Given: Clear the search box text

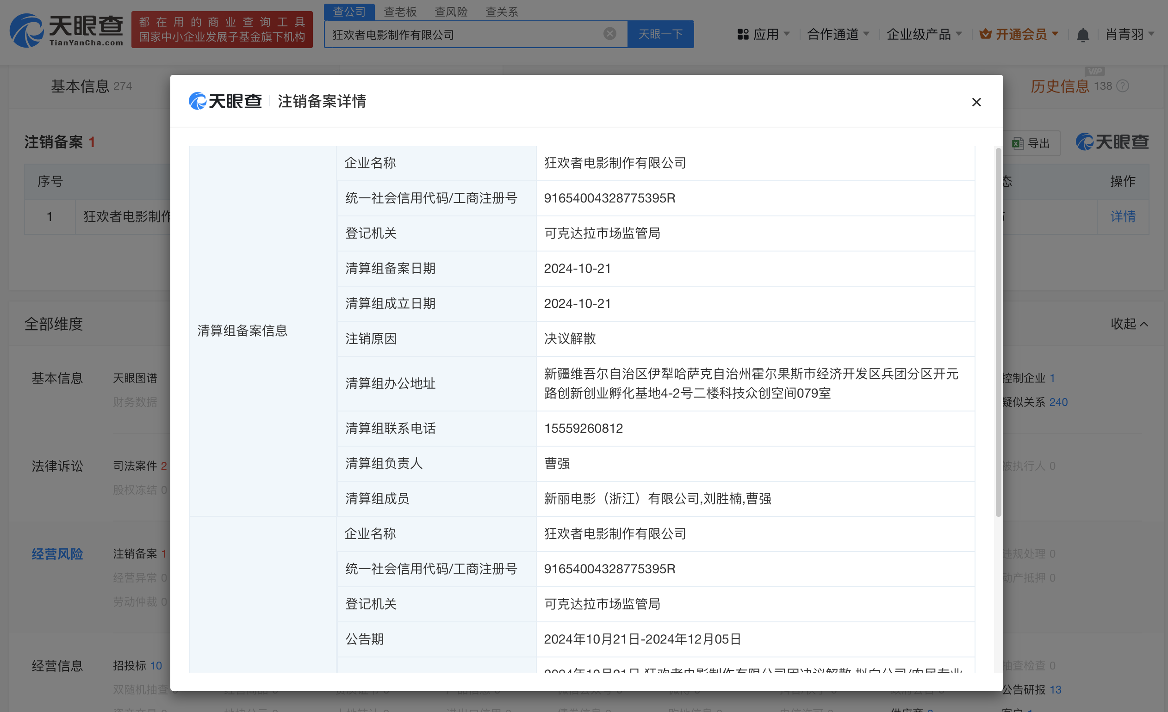Looking at the screenshot, I should (609, 34).
